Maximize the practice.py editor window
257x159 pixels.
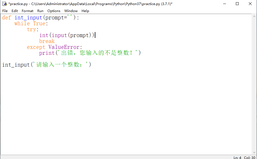pos(237,4)
